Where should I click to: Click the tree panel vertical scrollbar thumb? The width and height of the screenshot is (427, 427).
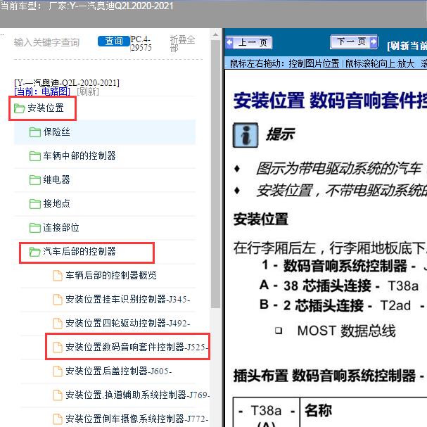216,174
